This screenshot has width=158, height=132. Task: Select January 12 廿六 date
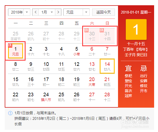click(77, 66)
